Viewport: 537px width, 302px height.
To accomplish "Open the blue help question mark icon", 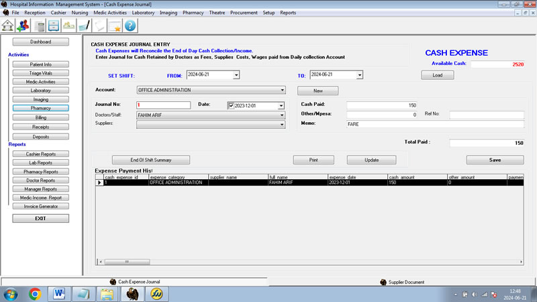I will click(x=130, y=25).
